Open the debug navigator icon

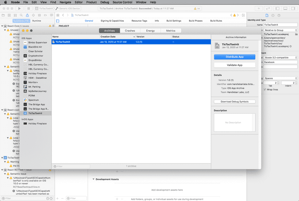point(39,15)
